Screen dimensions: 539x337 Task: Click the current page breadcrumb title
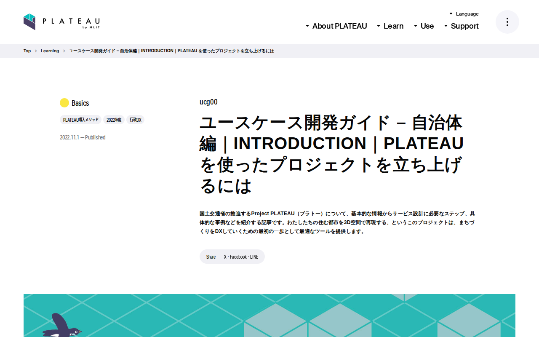coord(171,51)
